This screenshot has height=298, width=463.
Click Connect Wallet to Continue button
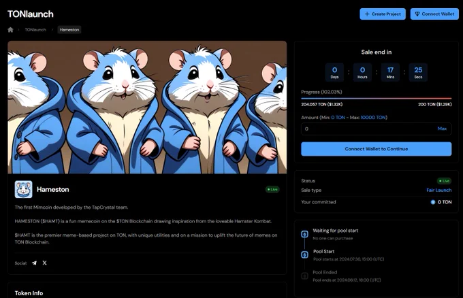[376, 149]
